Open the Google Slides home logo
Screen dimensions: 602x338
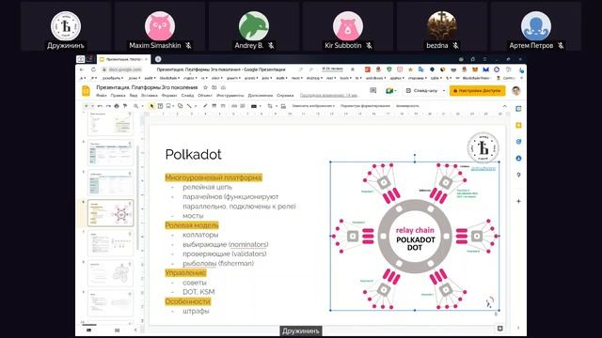(x=87, y=91)
